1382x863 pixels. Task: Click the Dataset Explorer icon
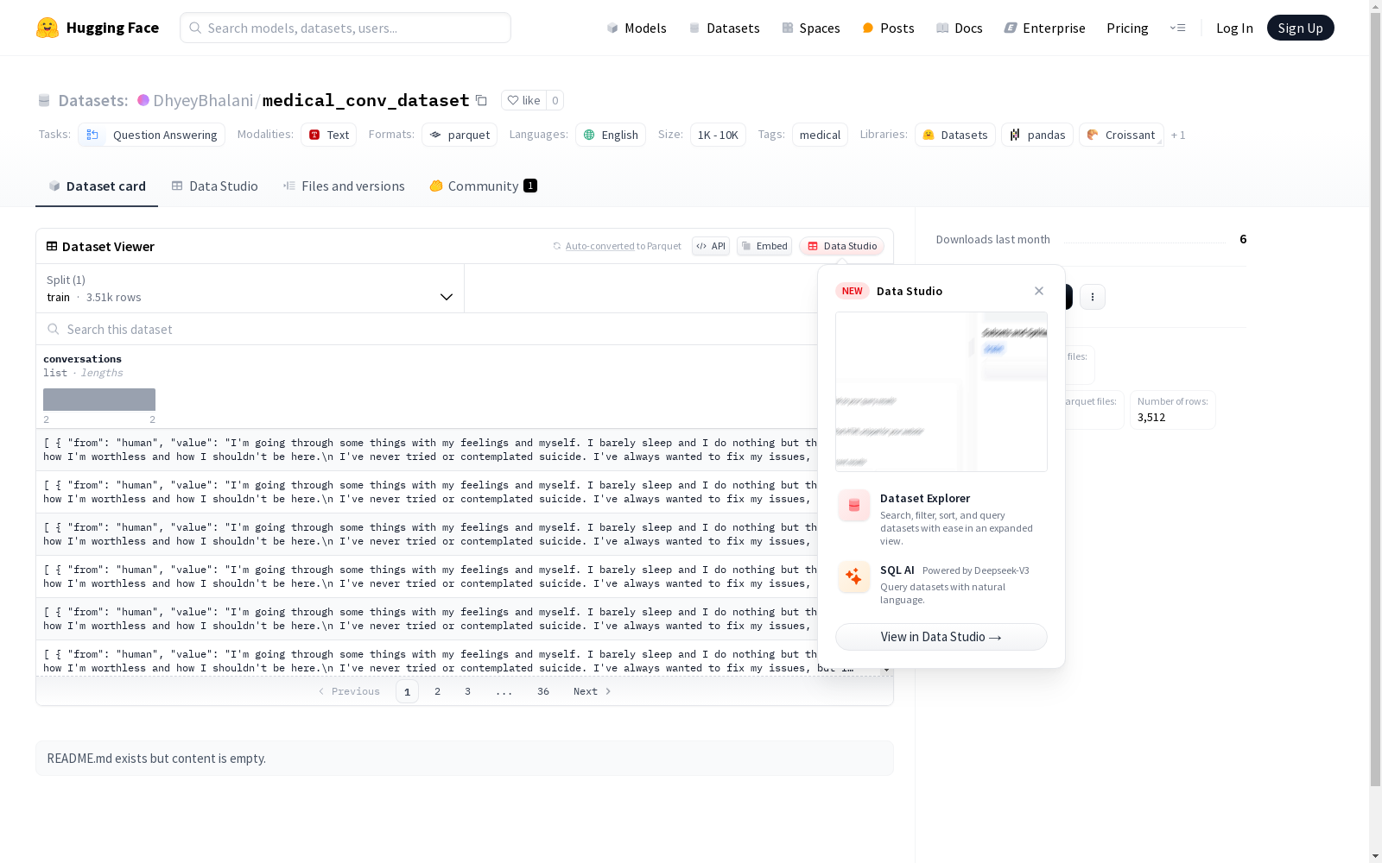coord(854,506)
